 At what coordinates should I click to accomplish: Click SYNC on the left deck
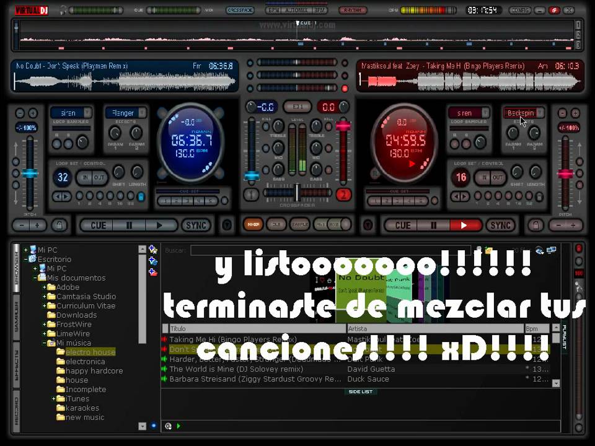point(196,225)
